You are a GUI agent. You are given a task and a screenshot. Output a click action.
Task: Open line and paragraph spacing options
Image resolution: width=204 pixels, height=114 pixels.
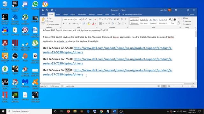(x=113, y=23)
